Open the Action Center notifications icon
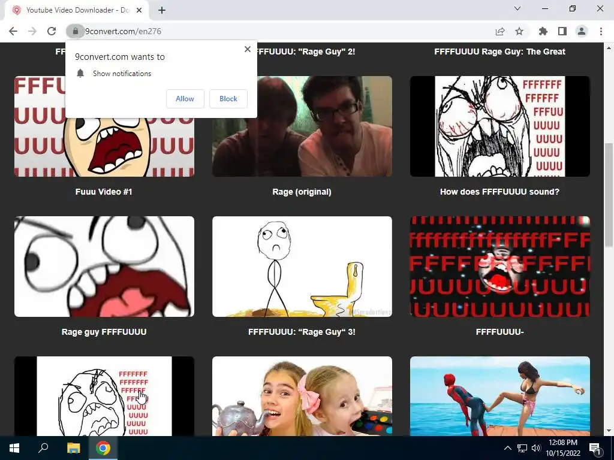This screenshot has width=614, height=460. tap(595, 448)
